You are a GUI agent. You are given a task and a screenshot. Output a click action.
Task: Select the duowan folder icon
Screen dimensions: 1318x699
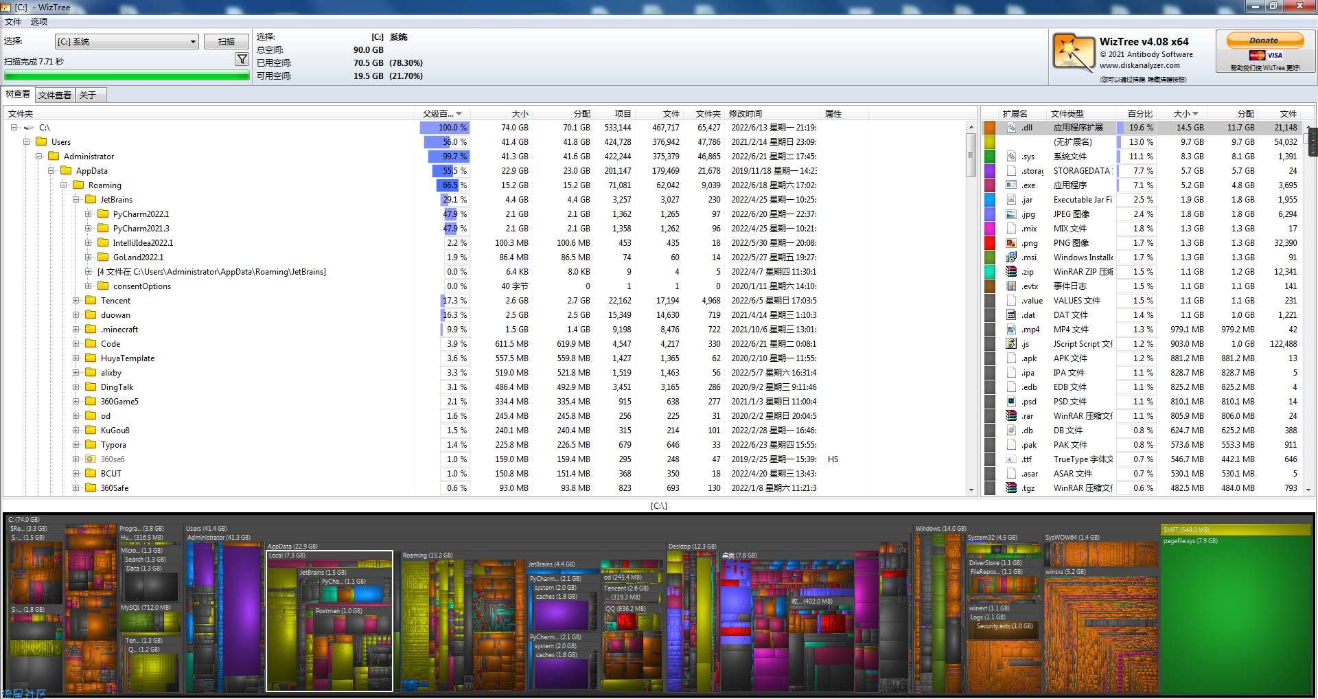(91, 314)
